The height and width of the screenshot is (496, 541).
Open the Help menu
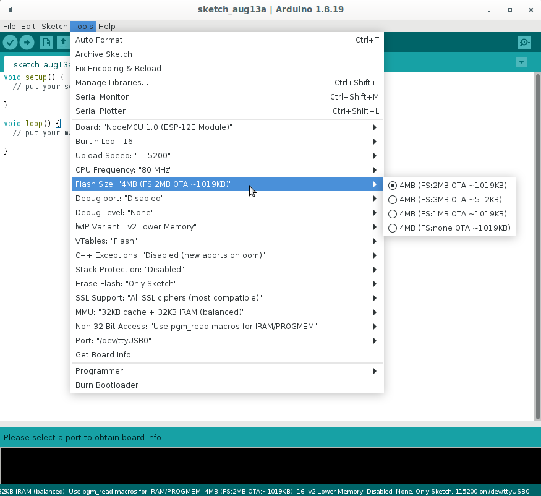[106, 26]
